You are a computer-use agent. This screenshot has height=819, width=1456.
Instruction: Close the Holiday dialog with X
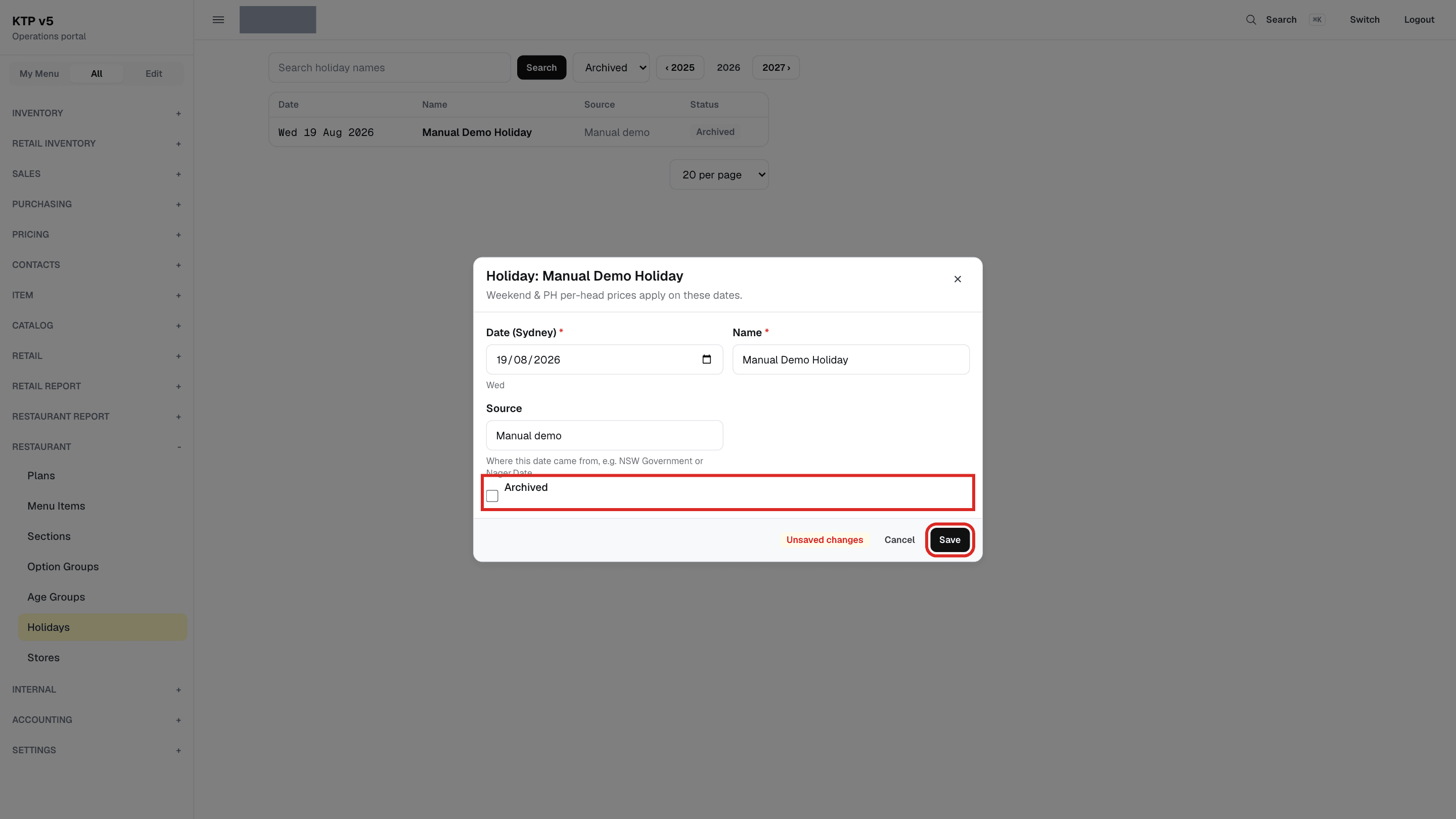pos(958,279)
